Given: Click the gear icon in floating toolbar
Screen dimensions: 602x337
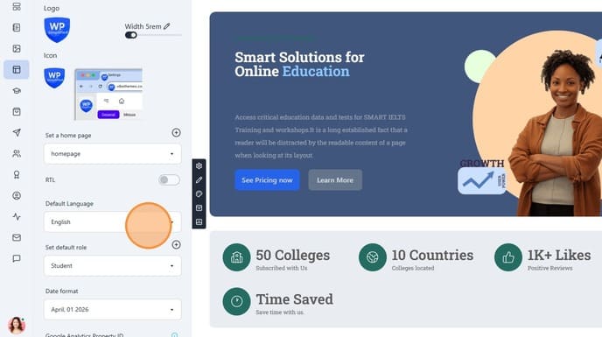Looking at the screenshot, I should [199, 166].
